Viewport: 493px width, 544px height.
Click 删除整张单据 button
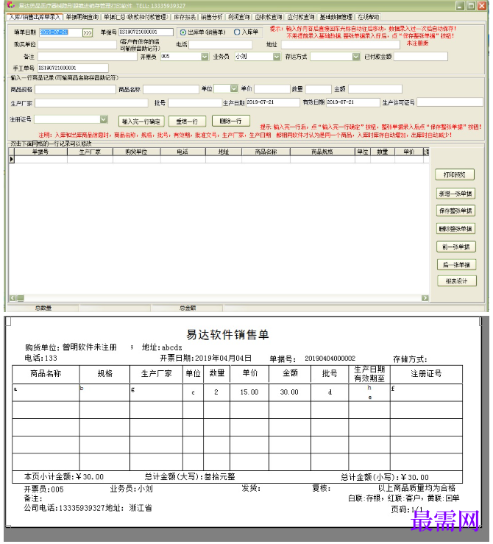[x=455, y=229]
